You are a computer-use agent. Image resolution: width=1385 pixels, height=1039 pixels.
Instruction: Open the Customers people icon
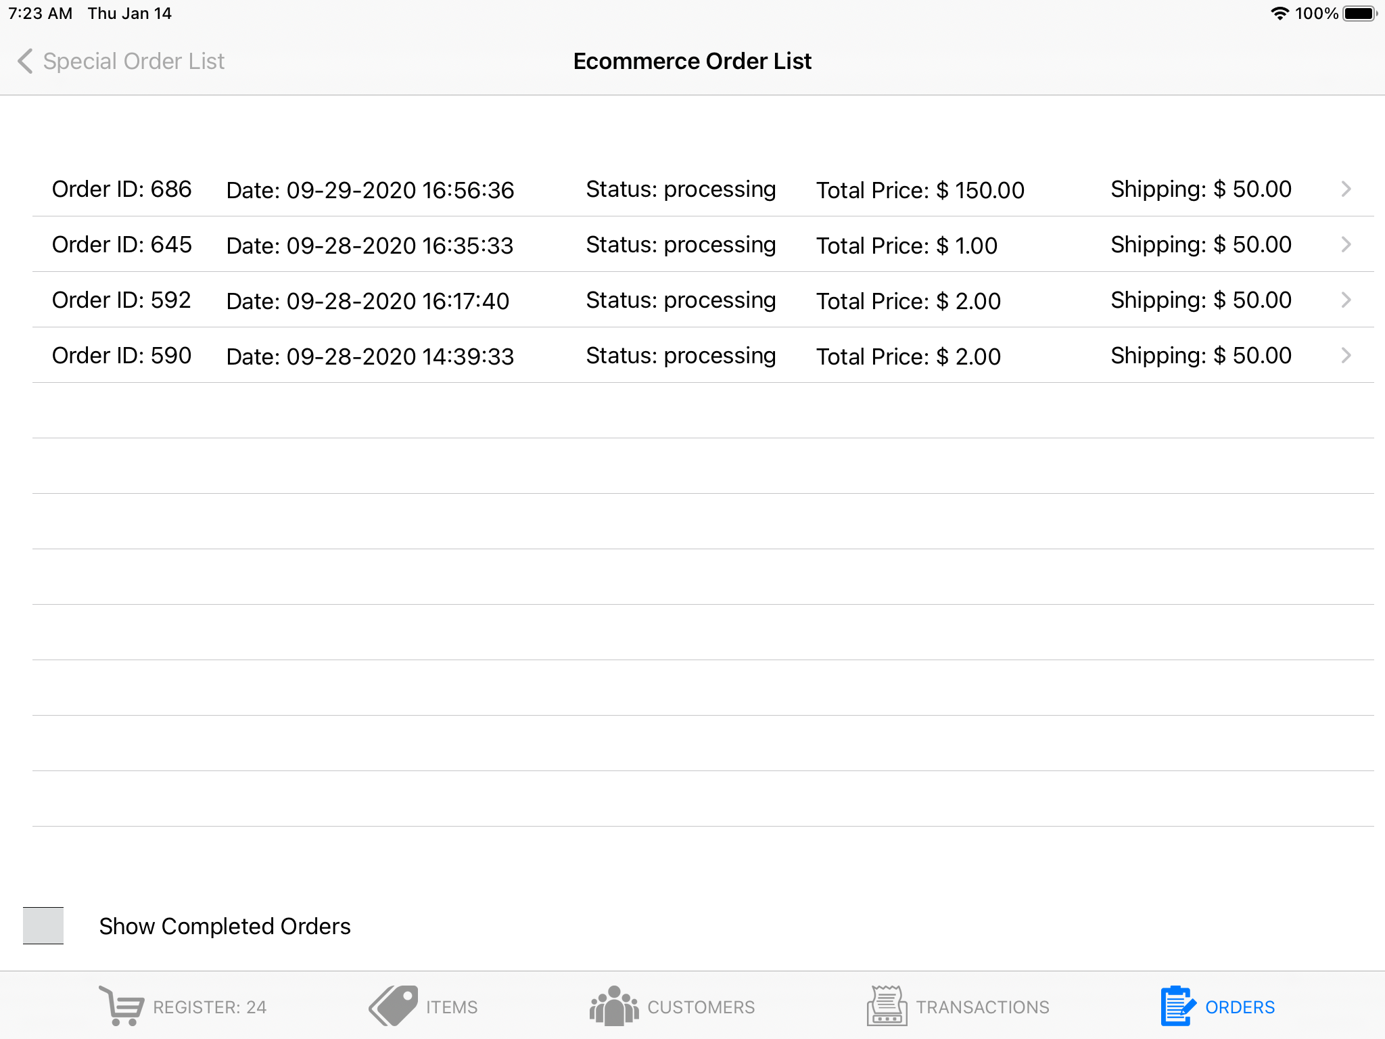coord(613,1006)
